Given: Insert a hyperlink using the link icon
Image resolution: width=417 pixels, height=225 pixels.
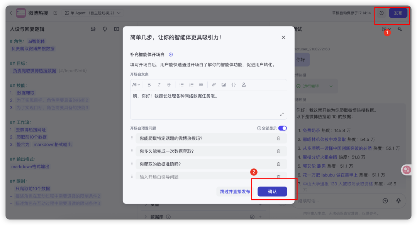Looking at the screenshot, I should 214,84.
